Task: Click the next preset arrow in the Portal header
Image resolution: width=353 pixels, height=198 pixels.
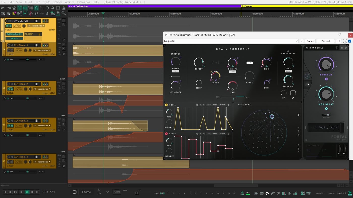Action: tap(346, 48)
